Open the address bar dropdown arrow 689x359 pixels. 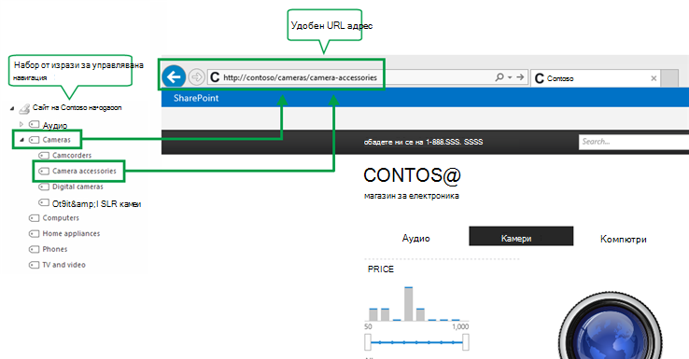(x=510, y=77)
